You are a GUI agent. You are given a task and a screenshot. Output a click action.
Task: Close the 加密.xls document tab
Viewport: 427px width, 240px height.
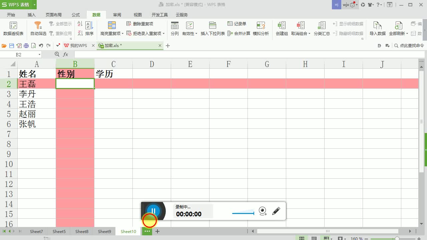[160, 46]
